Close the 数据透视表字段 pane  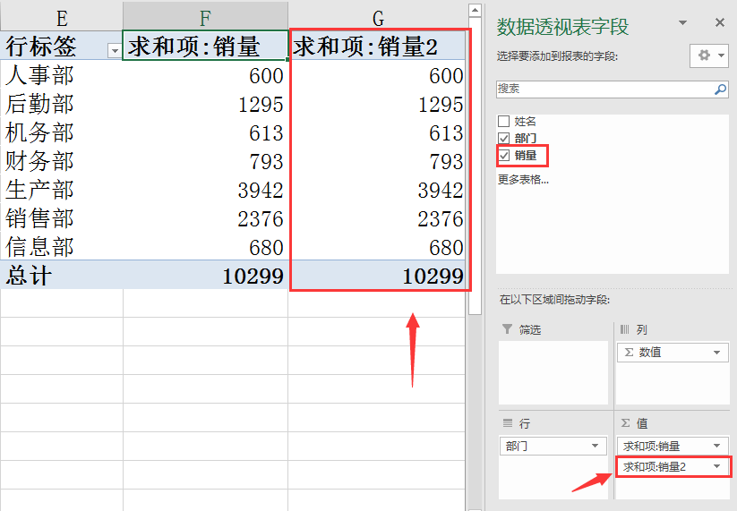720,22
